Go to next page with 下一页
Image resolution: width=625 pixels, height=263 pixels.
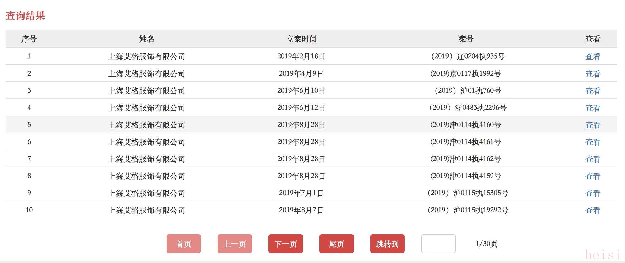tap(286, 244)
